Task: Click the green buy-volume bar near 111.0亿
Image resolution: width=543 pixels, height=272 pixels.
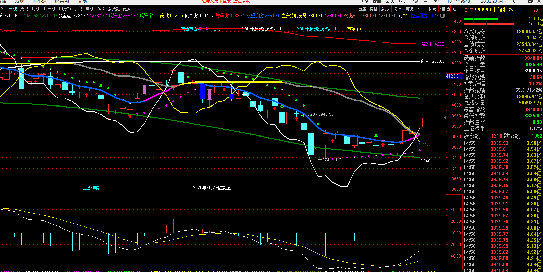Action: tap(481, 19)
